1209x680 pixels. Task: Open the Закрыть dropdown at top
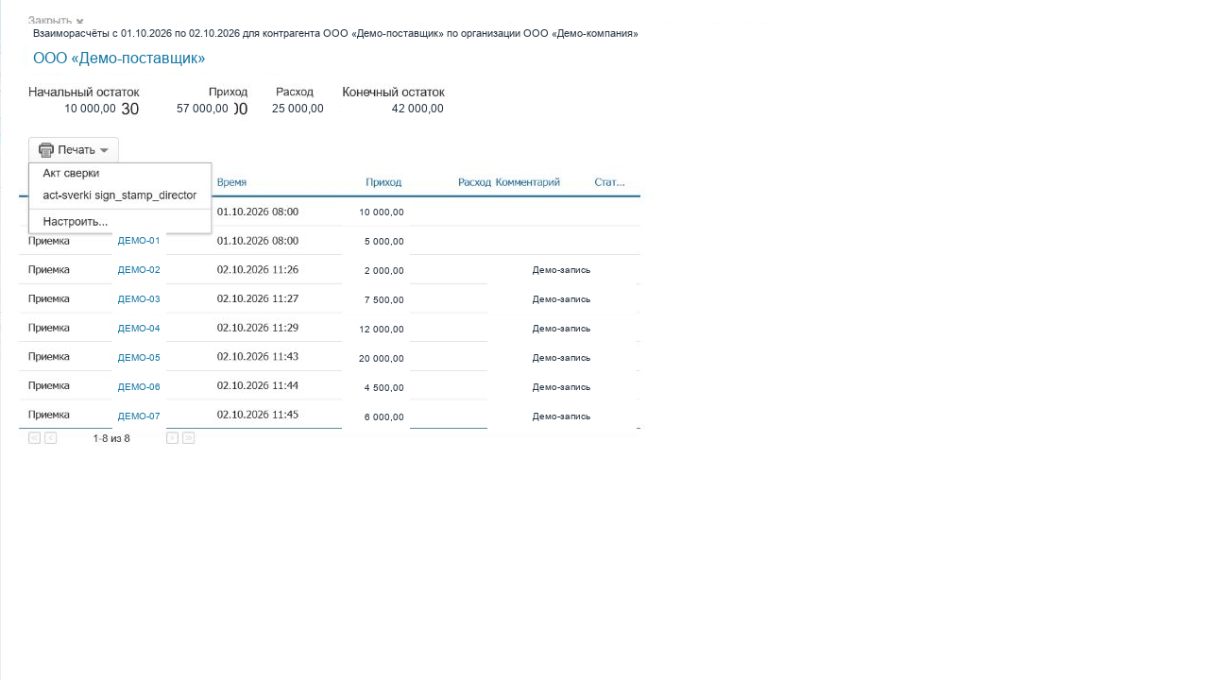(x=56, y=19)
